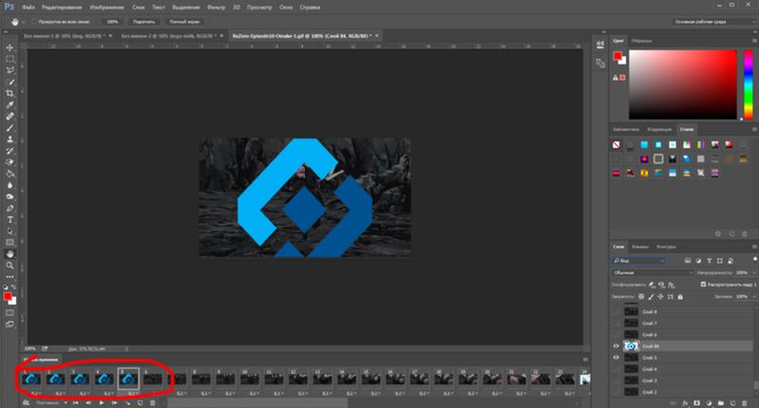Filter layers by type layers icon

709,261
